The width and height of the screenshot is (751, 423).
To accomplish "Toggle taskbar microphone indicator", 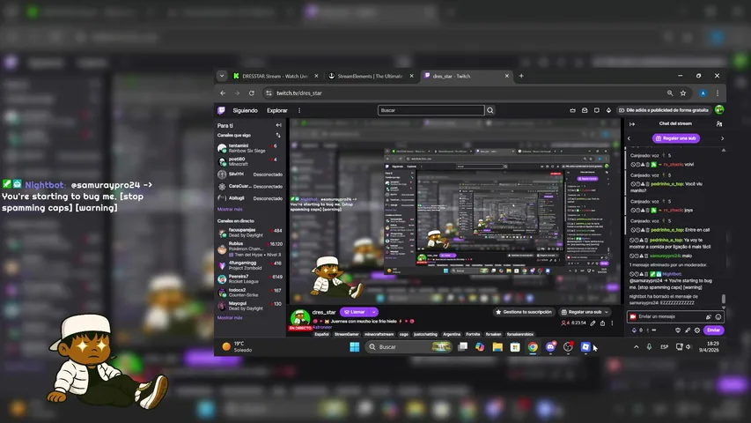I will pos(649,346).
